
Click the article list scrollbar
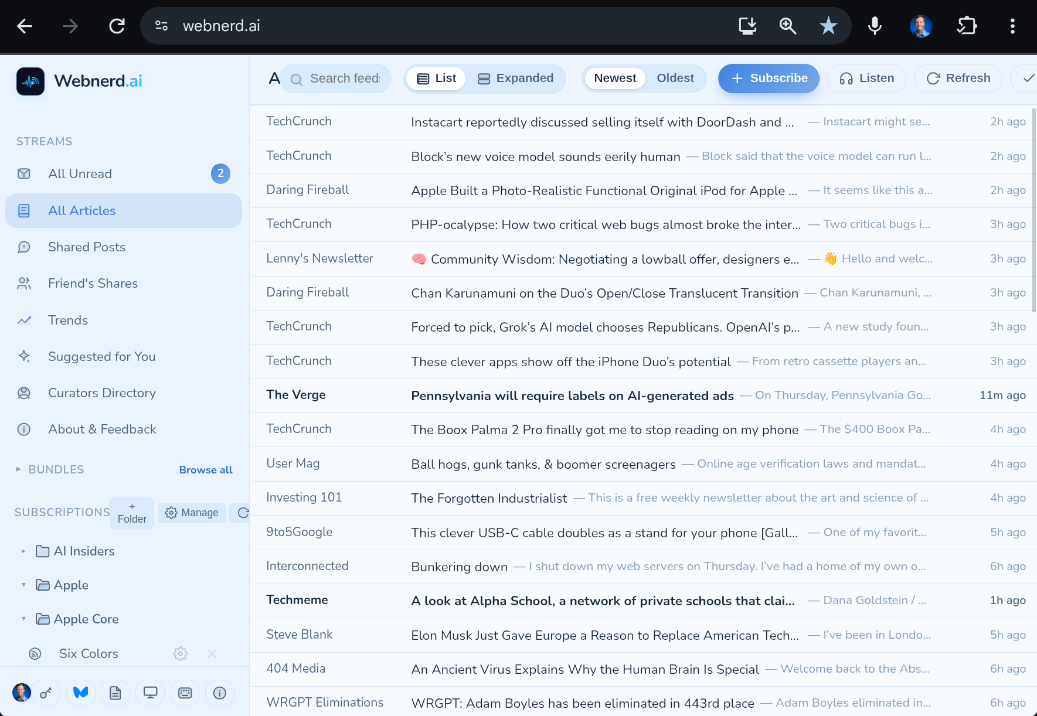(x=1033, y=210)
